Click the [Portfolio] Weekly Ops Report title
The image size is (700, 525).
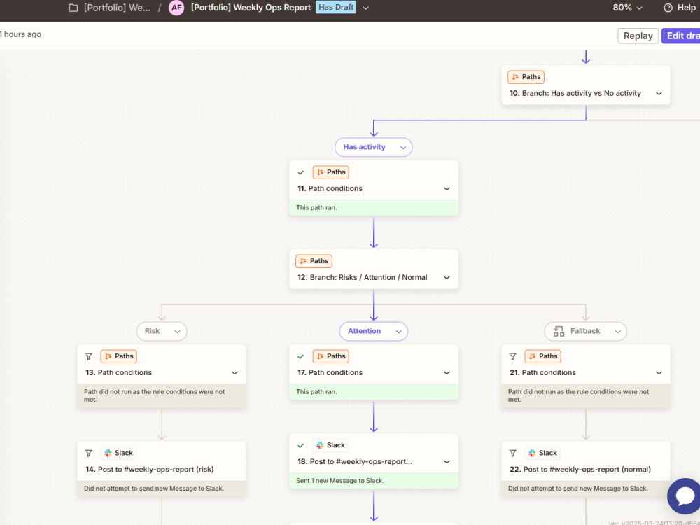[251, 8]
